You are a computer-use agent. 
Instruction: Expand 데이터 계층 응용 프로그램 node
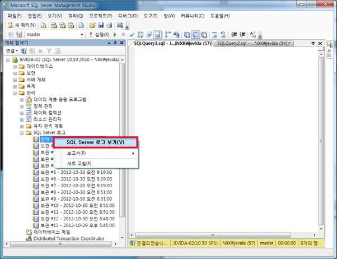point(22,100)
